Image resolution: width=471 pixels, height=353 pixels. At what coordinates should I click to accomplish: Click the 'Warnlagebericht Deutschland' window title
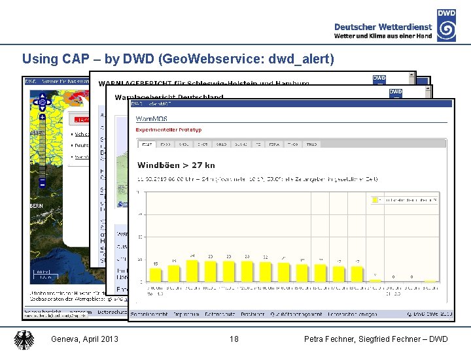tap(169, 97)
